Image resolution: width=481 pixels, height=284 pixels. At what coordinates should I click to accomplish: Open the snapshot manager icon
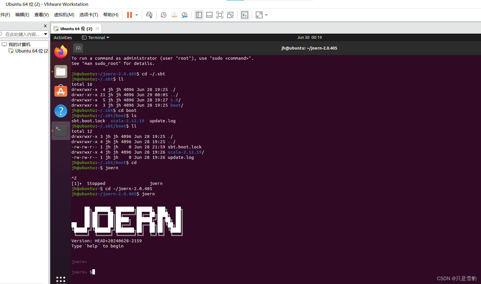(x=184, y=15)
